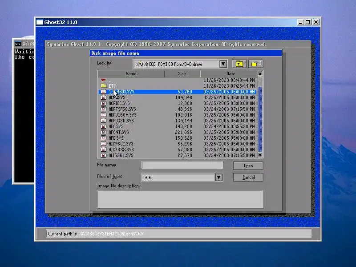The image size is (356, 267).
Task: Click the file icon of ADPU320.SYS
Action: 104,121
